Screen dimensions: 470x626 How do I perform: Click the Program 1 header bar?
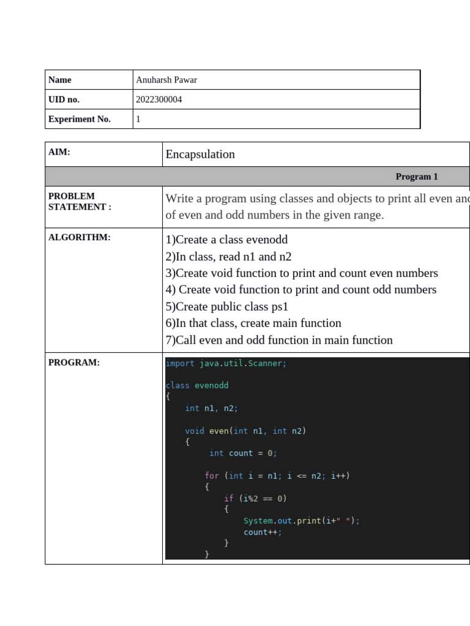pyautogui.click(x=416, y=177)
